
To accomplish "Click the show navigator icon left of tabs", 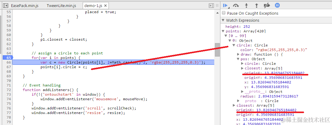I will click(6, 6).
